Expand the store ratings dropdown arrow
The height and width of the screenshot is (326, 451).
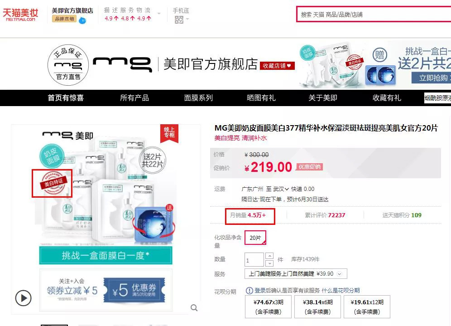point(159,13)
